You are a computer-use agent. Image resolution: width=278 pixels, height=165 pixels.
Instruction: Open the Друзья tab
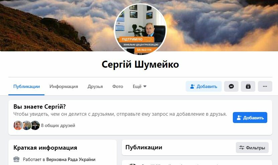point(95,86)
